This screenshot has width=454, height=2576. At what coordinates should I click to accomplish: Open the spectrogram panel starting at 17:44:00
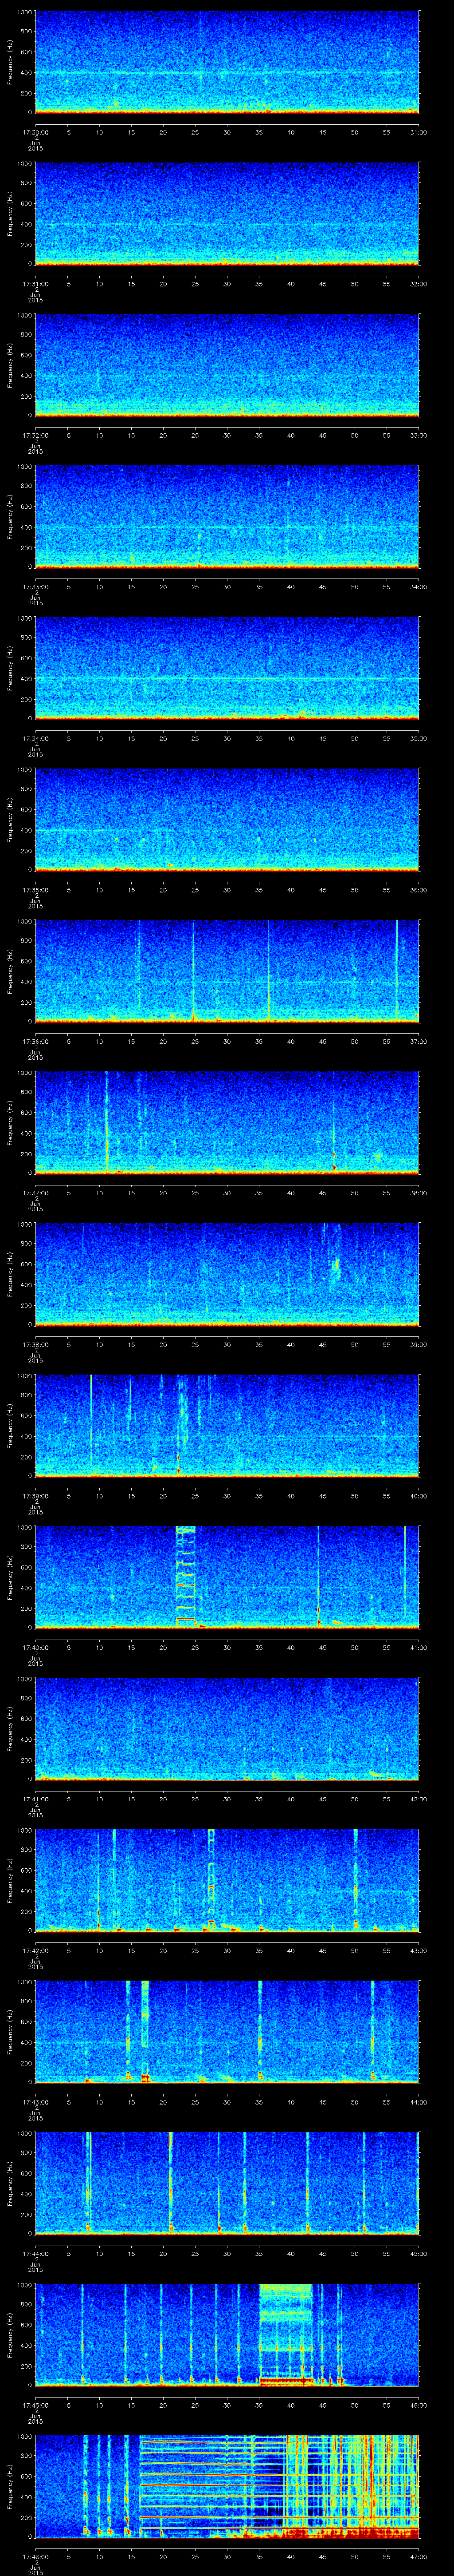[227, 2183]
